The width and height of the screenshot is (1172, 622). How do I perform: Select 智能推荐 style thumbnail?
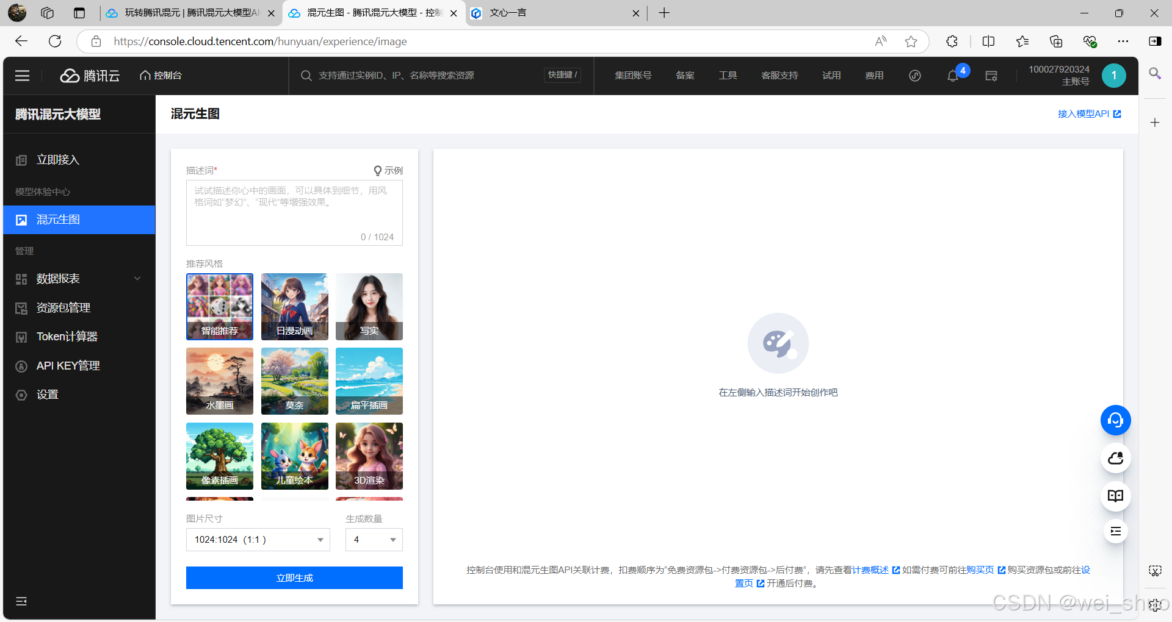pos(220,307)
